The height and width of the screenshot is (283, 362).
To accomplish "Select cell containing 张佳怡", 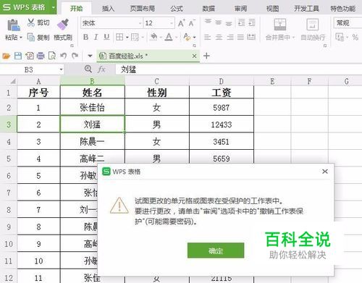I will point(93,107).
